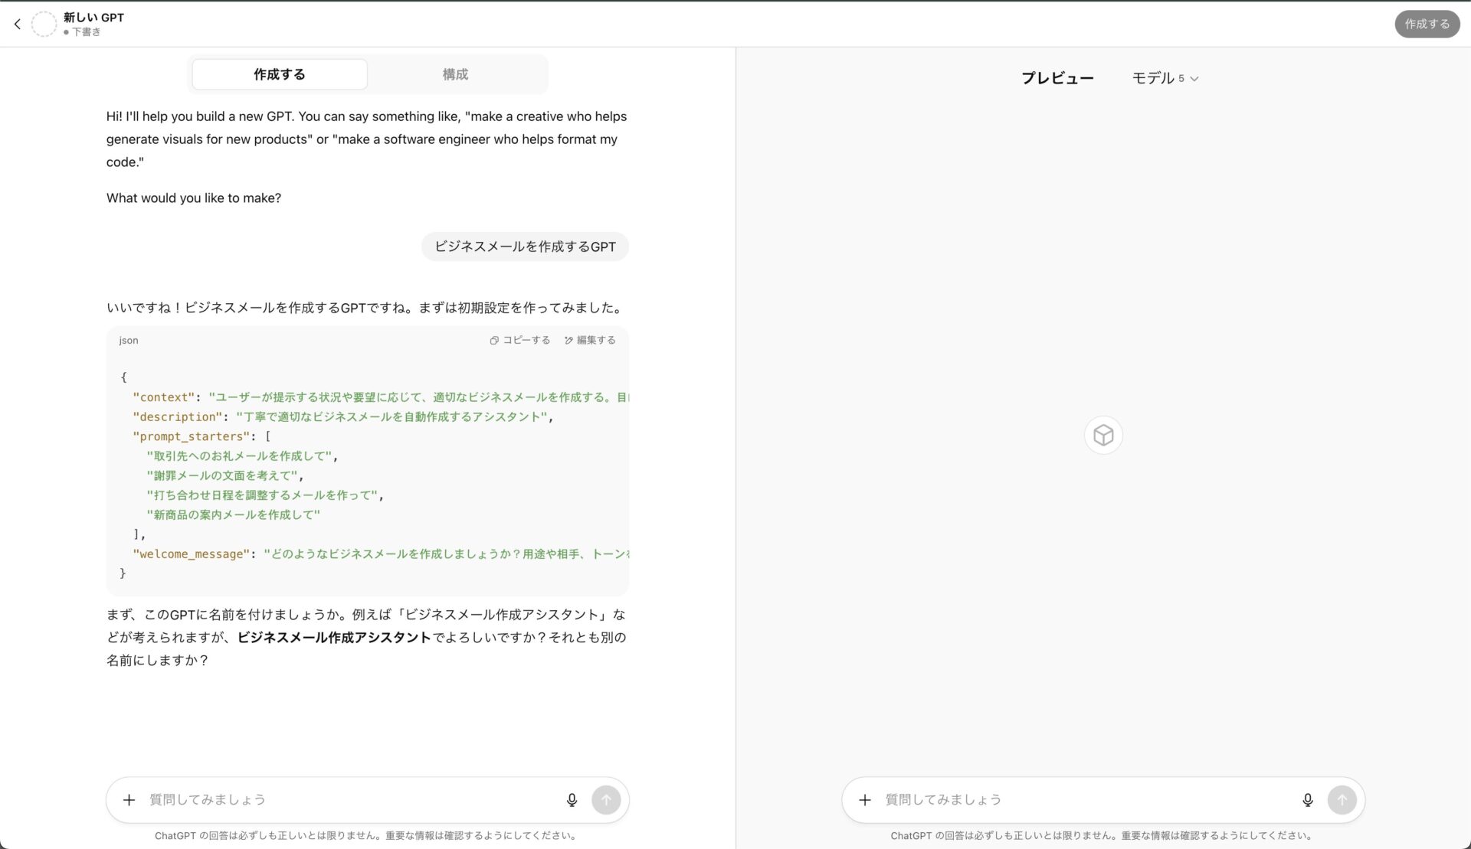Select the 作成する tab

tap(279, 73)
